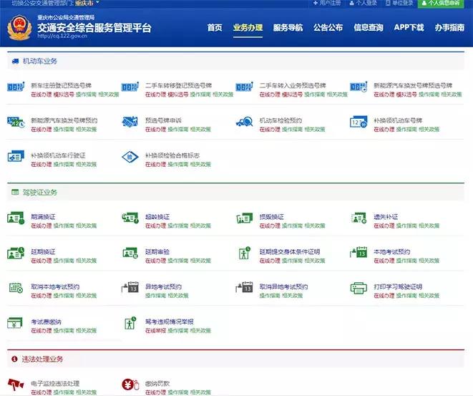Click 操作指南 under 异地考试预约
Image resolution: width=473 pixels, height=396 pixels.
(156, 296)
